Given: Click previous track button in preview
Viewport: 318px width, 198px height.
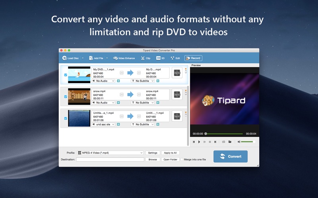Looking at the screenshot, I should point(194,142).
